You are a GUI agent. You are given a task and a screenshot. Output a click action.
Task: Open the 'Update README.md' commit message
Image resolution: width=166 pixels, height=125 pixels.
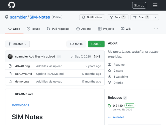coord(50,74)
